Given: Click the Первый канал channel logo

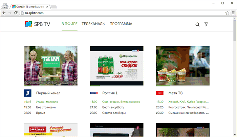Looking at the screenshot, I should pos(27,93).
